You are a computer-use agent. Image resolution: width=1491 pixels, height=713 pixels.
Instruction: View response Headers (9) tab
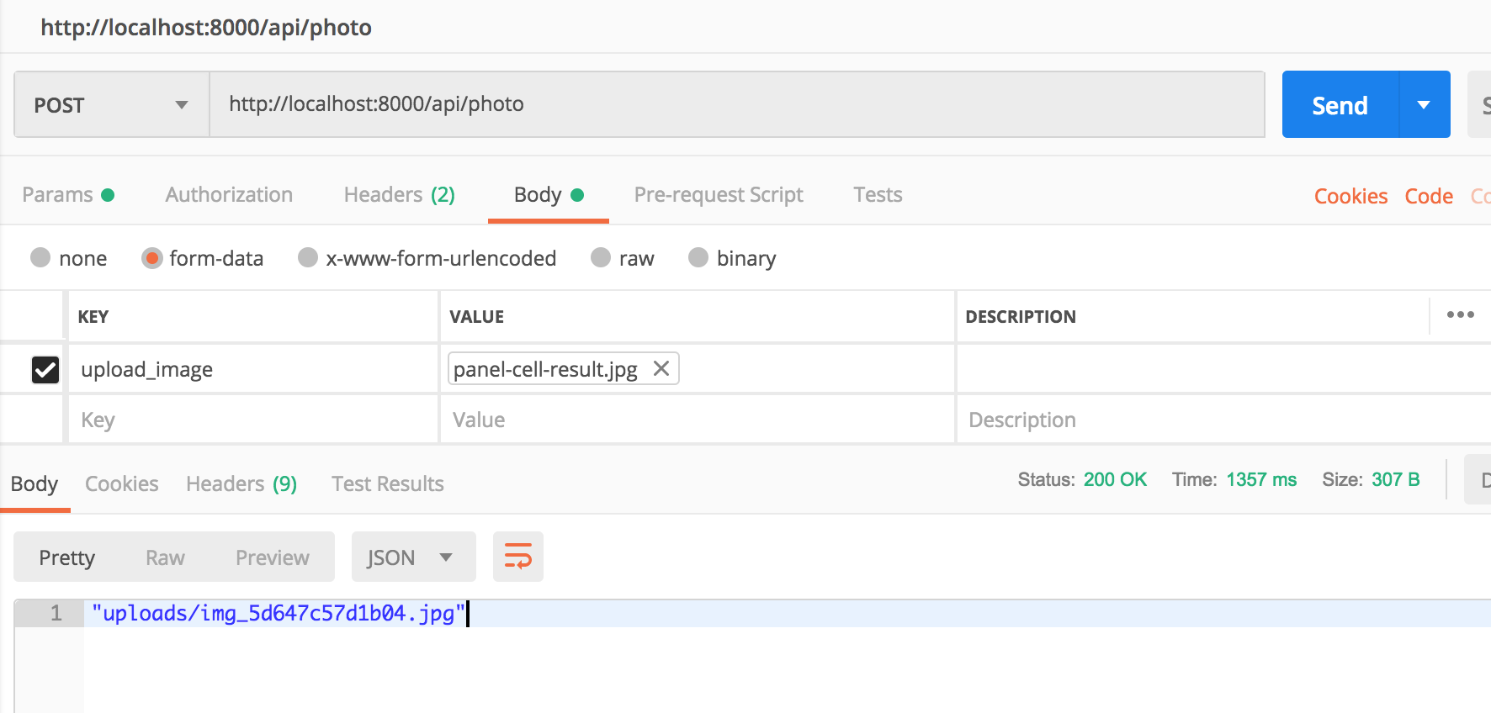point(241,483)
